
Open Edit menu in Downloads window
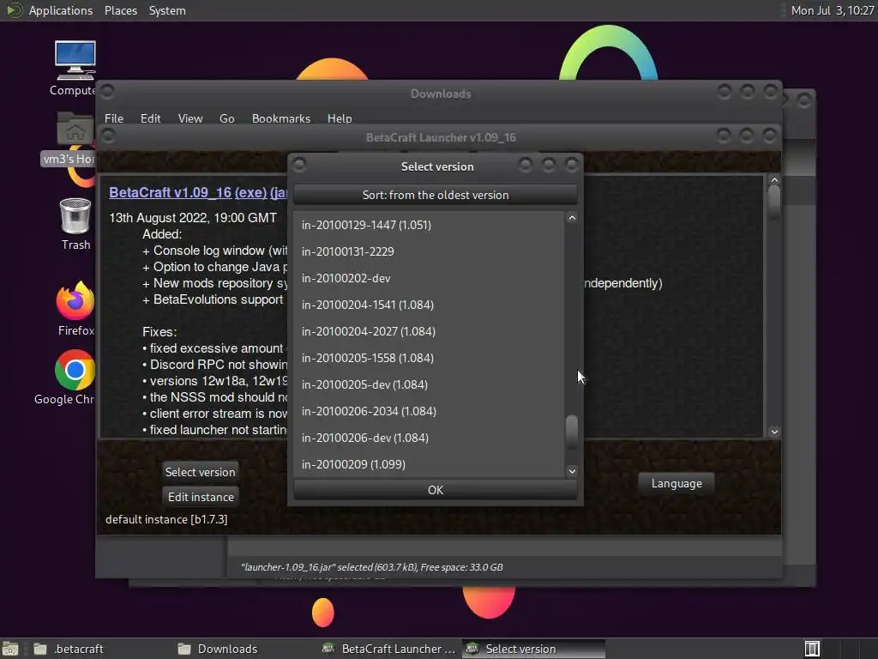coord(150,118)
